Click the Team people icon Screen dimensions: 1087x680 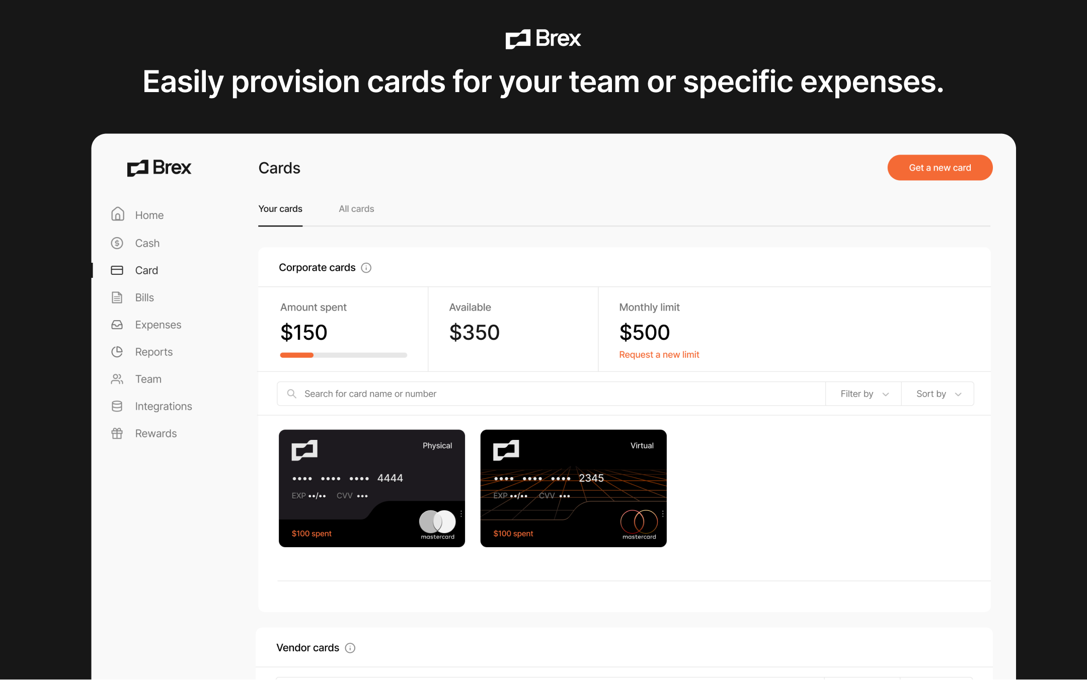point(117,379)
